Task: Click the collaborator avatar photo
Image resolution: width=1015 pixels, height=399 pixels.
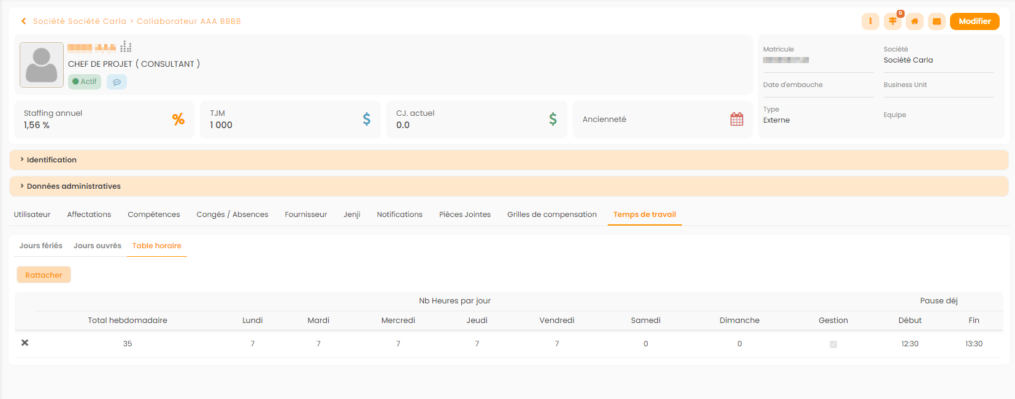Action: [x=42, y=65]
